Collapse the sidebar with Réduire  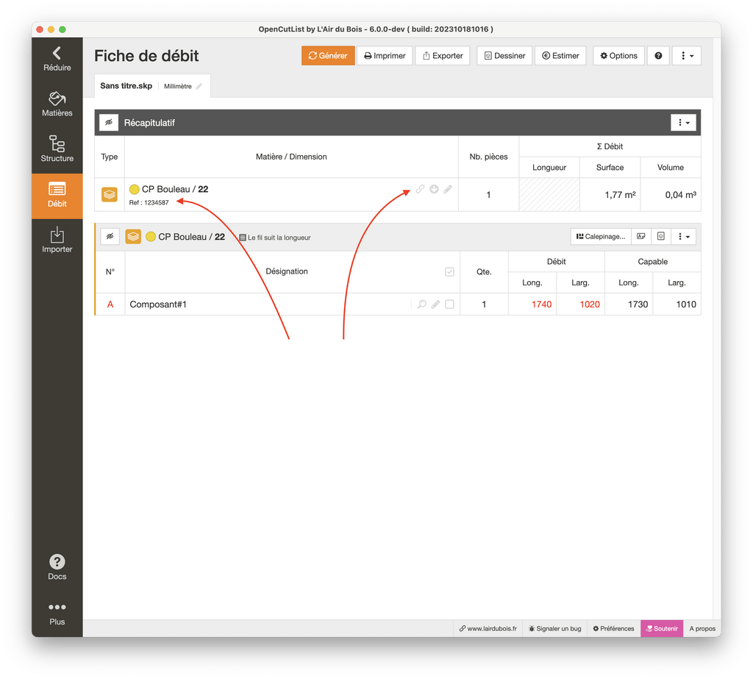coord(57,59)
